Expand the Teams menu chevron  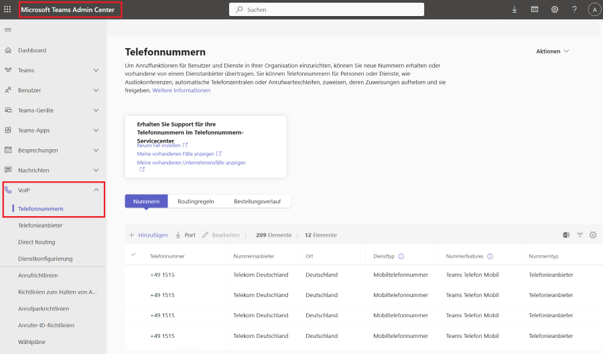pos(96,70)
